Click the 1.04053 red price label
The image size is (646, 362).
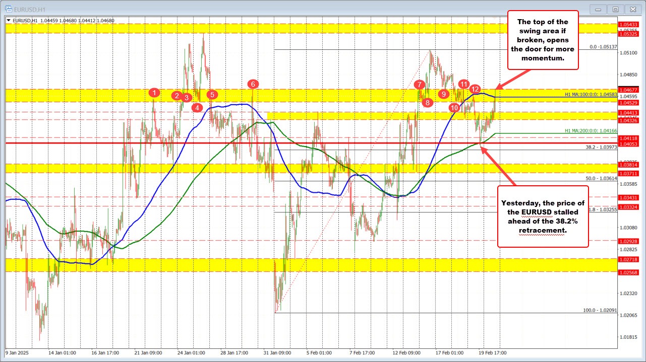(x=628, y=144)
